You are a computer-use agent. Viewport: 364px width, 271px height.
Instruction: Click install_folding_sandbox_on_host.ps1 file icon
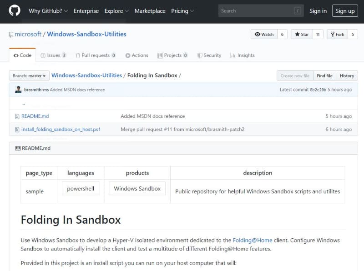coord(17,130)
